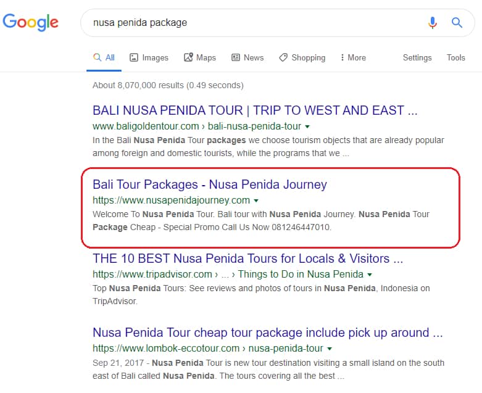Viewport: 482px width, 393px height.
Task: Click the blue search magnifier icon
Action: point(457,22)
